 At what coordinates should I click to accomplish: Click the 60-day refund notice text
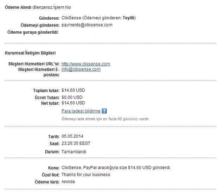point(105,119)
